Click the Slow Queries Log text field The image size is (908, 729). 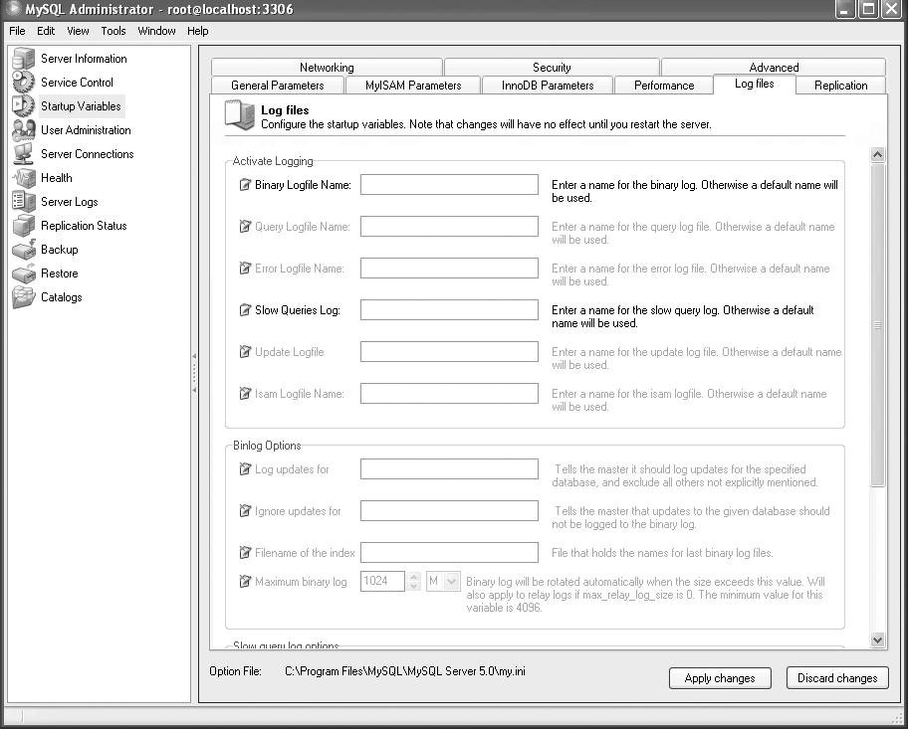point(449,310)
